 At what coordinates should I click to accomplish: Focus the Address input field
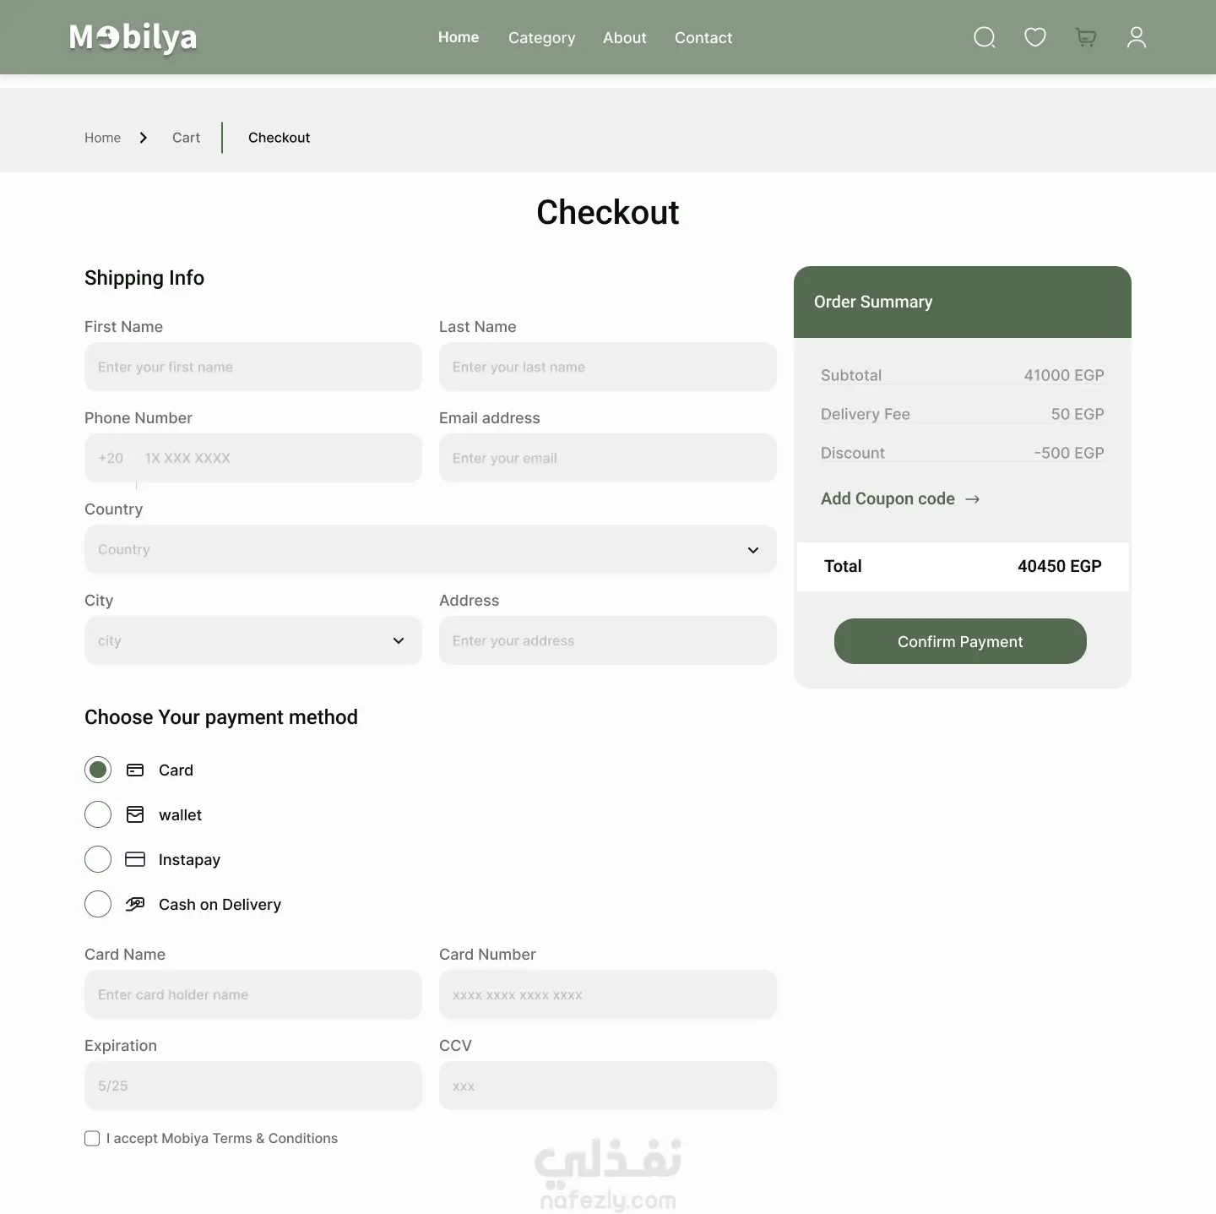(x=608, y=640)
